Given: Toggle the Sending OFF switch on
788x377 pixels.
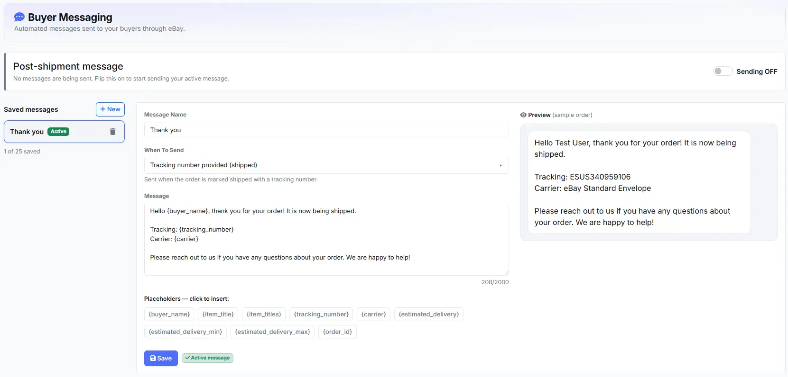Looking at the screenshot, I should tap(723, 71).
